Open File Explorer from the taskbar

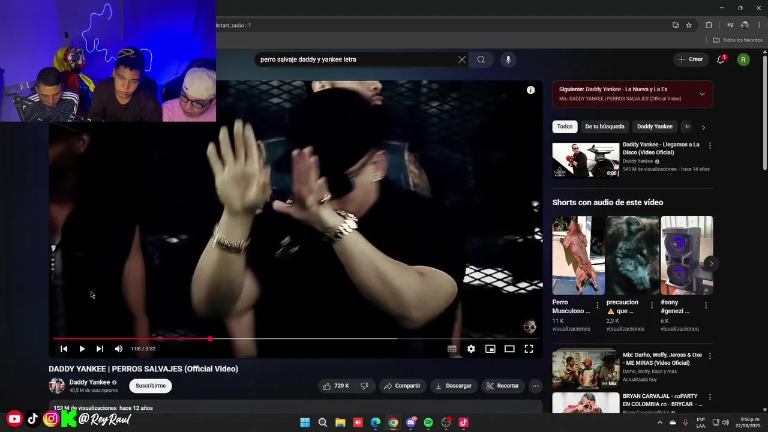pos(340,422)
